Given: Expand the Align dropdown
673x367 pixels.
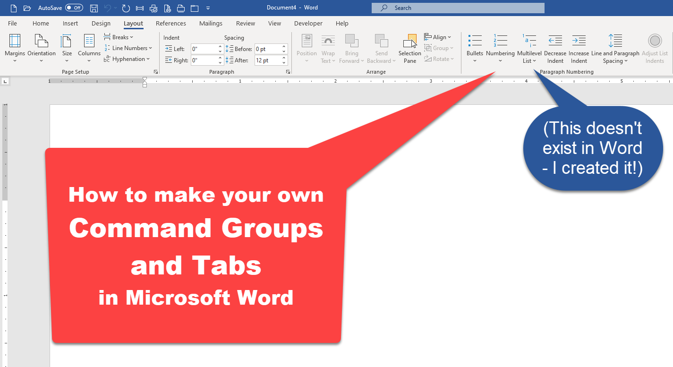Looking at the screenshot, I should (x=438, y=37).
